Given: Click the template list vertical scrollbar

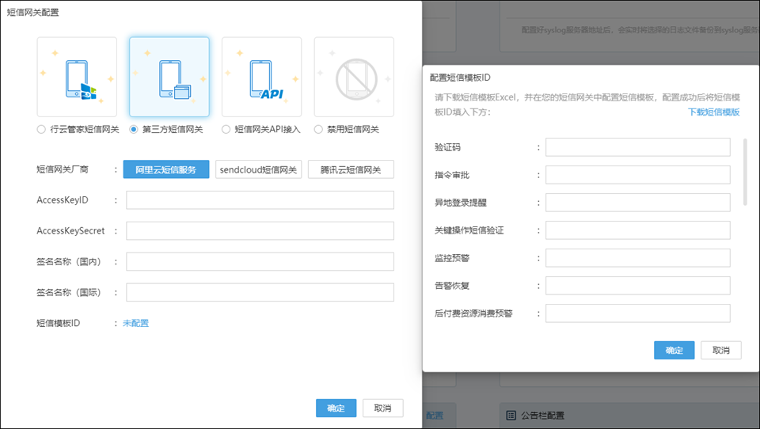Looking at the screenshot, I should click(x=745, y=173).
